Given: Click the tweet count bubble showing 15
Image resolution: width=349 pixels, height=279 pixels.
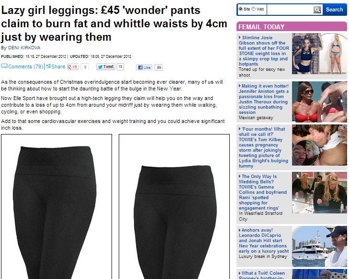Looking at the screenshot, I should point(120,67).
